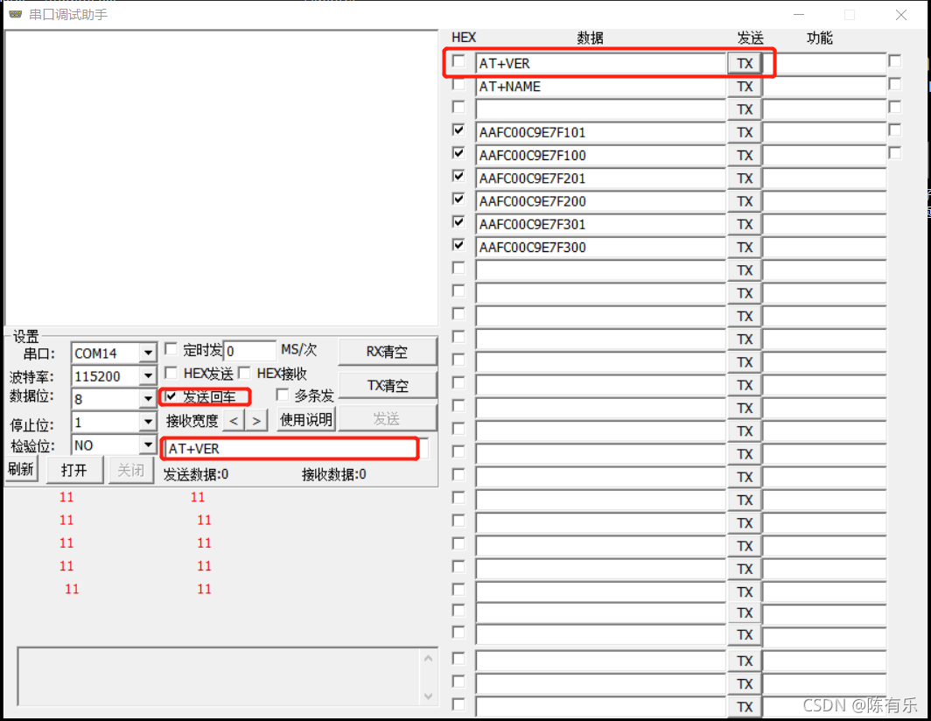
Task: Enable the HEX接收 checkbox
Action: pos(244,373)
